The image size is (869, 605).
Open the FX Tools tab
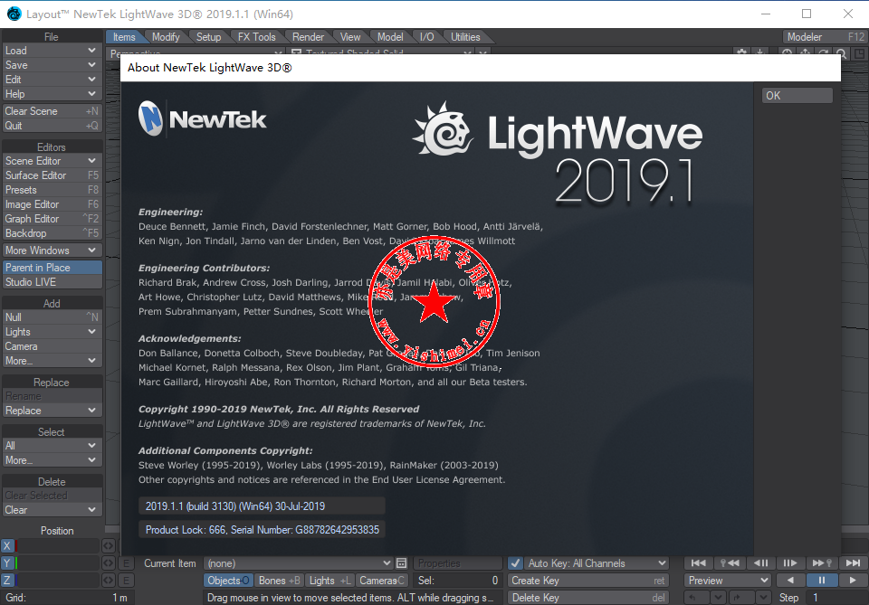click(x=256, y=36)
